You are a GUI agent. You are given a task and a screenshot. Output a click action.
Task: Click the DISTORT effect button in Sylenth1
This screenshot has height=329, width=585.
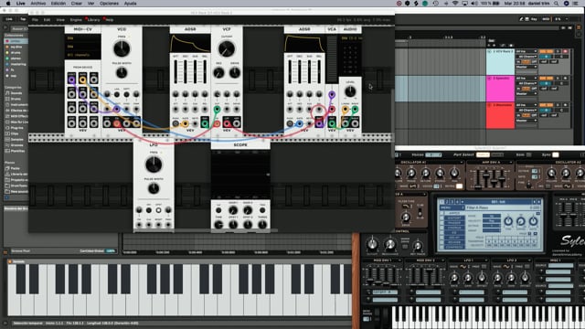point(453,218)
